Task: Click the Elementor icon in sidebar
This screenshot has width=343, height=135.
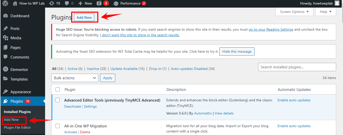Action: (x=6, y=69)
